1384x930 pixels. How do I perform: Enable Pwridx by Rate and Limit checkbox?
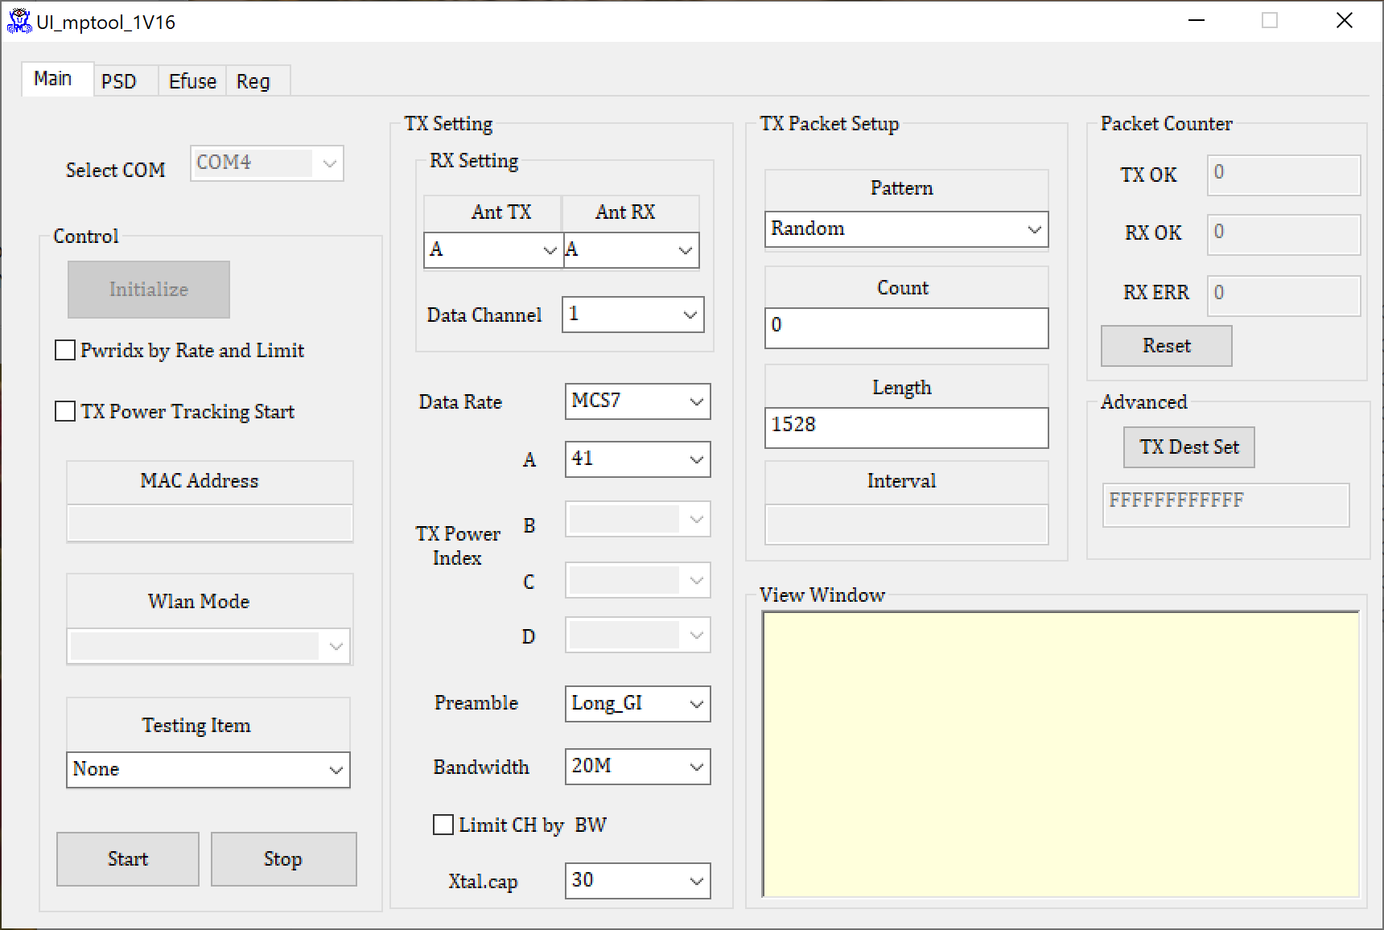click(65, 351)
